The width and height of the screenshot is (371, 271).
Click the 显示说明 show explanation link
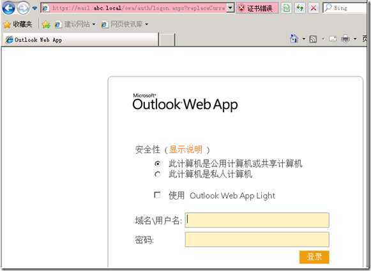tap(186, 150)
